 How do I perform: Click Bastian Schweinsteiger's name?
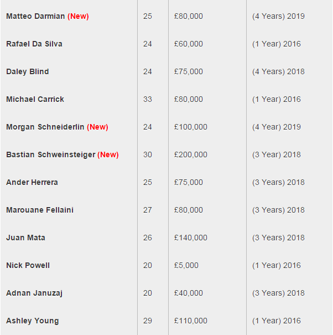pyautogui.click(x=51, y=154)
